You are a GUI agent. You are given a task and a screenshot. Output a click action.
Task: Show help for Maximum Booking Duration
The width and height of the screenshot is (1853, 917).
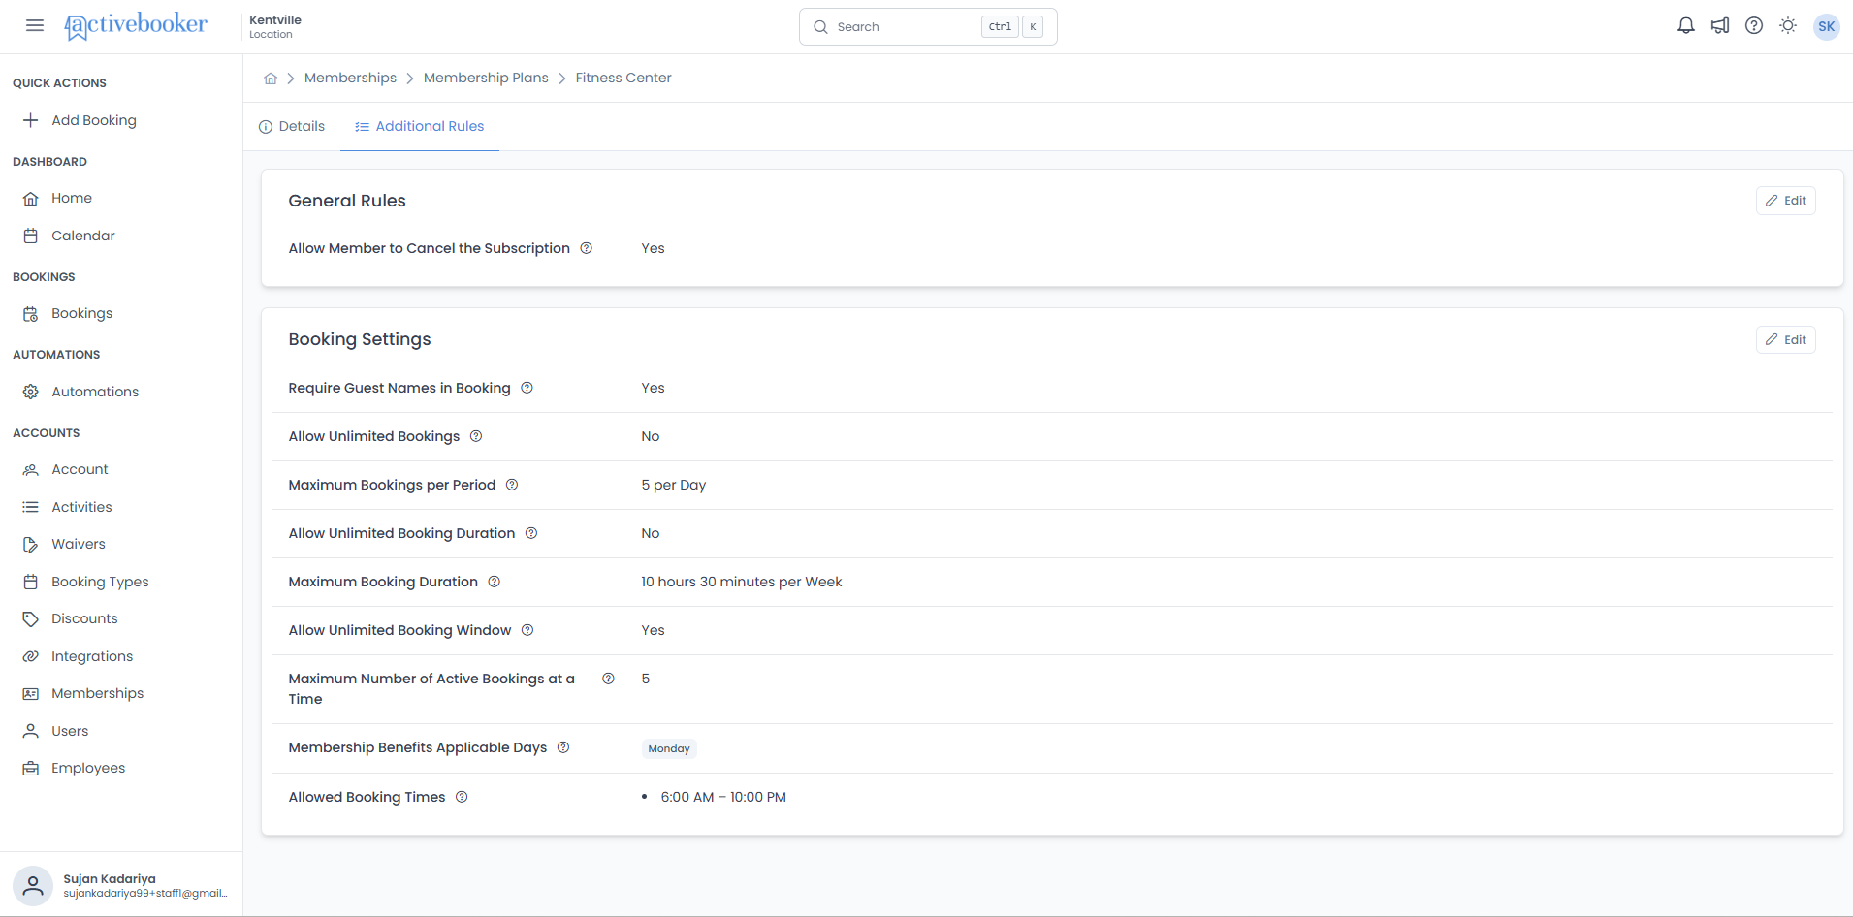495,582
